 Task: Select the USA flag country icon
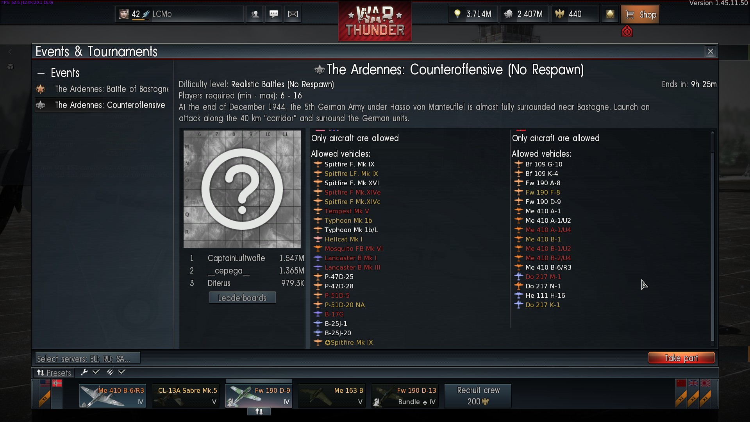(45, 383)
